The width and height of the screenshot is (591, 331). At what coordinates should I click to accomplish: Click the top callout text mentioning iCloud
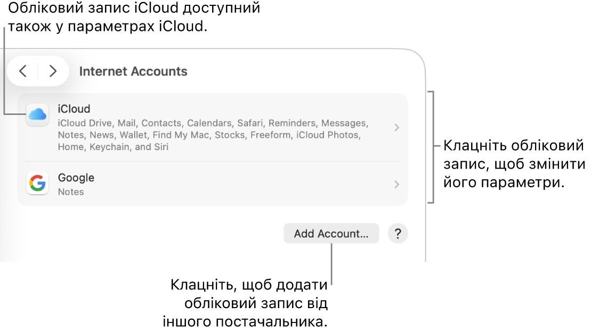134,17
